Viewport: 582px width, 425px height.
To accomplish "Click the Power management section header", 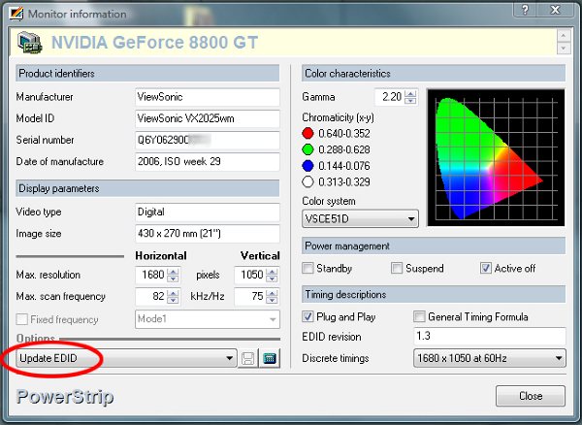I will click(434, 245).
